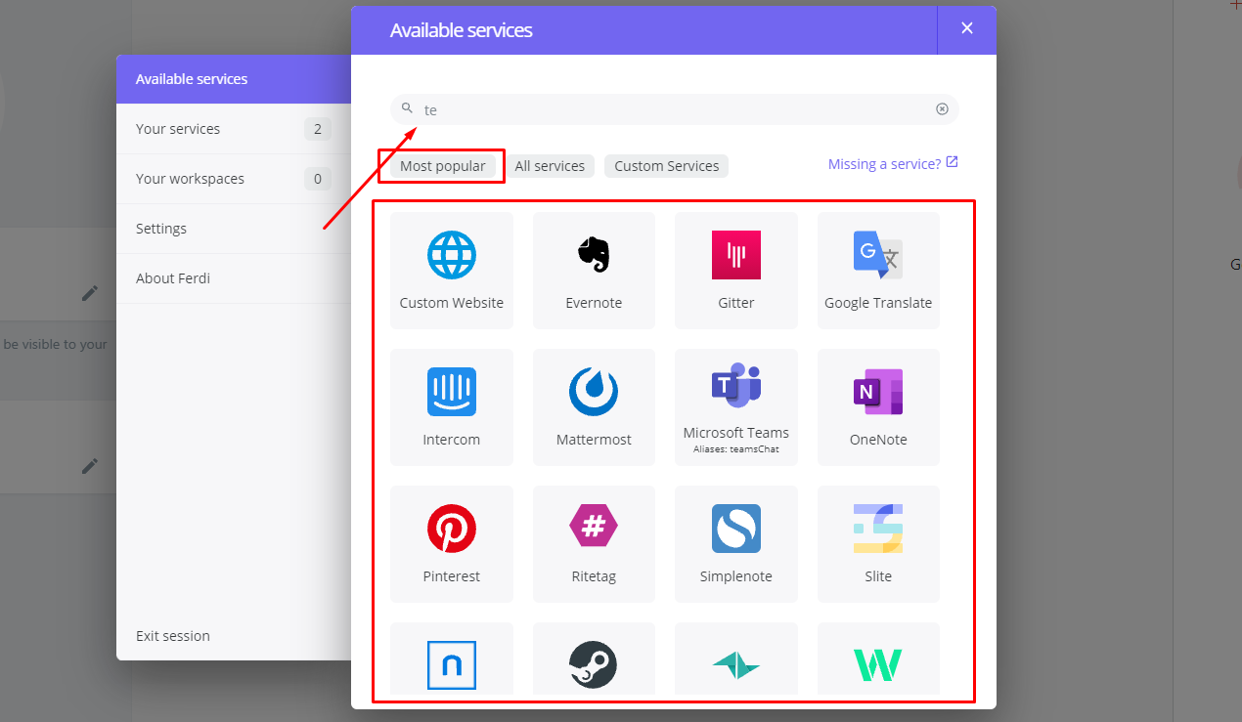Click the edit pencil below "be visible to your" text
The height and width of the screenshot is (722, 1242).
[90, 466]
